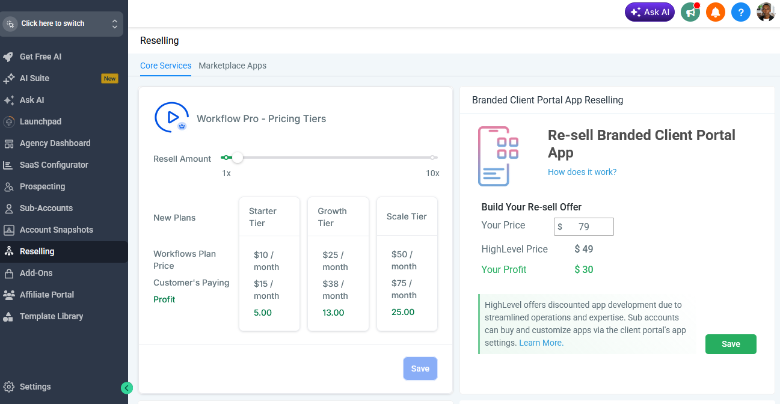The height and width of the screenshot is (404, 780).
Task: Click the green 1x start of slider
Action: (226, 158)
